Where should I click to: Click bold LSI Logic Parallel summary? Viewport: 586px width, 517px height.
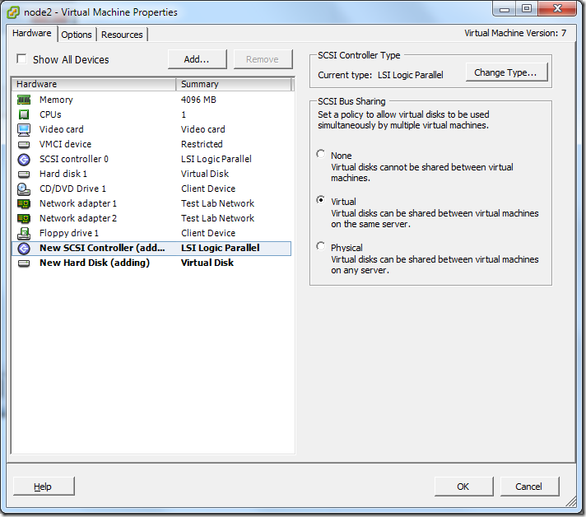click(x=220, y=249)
